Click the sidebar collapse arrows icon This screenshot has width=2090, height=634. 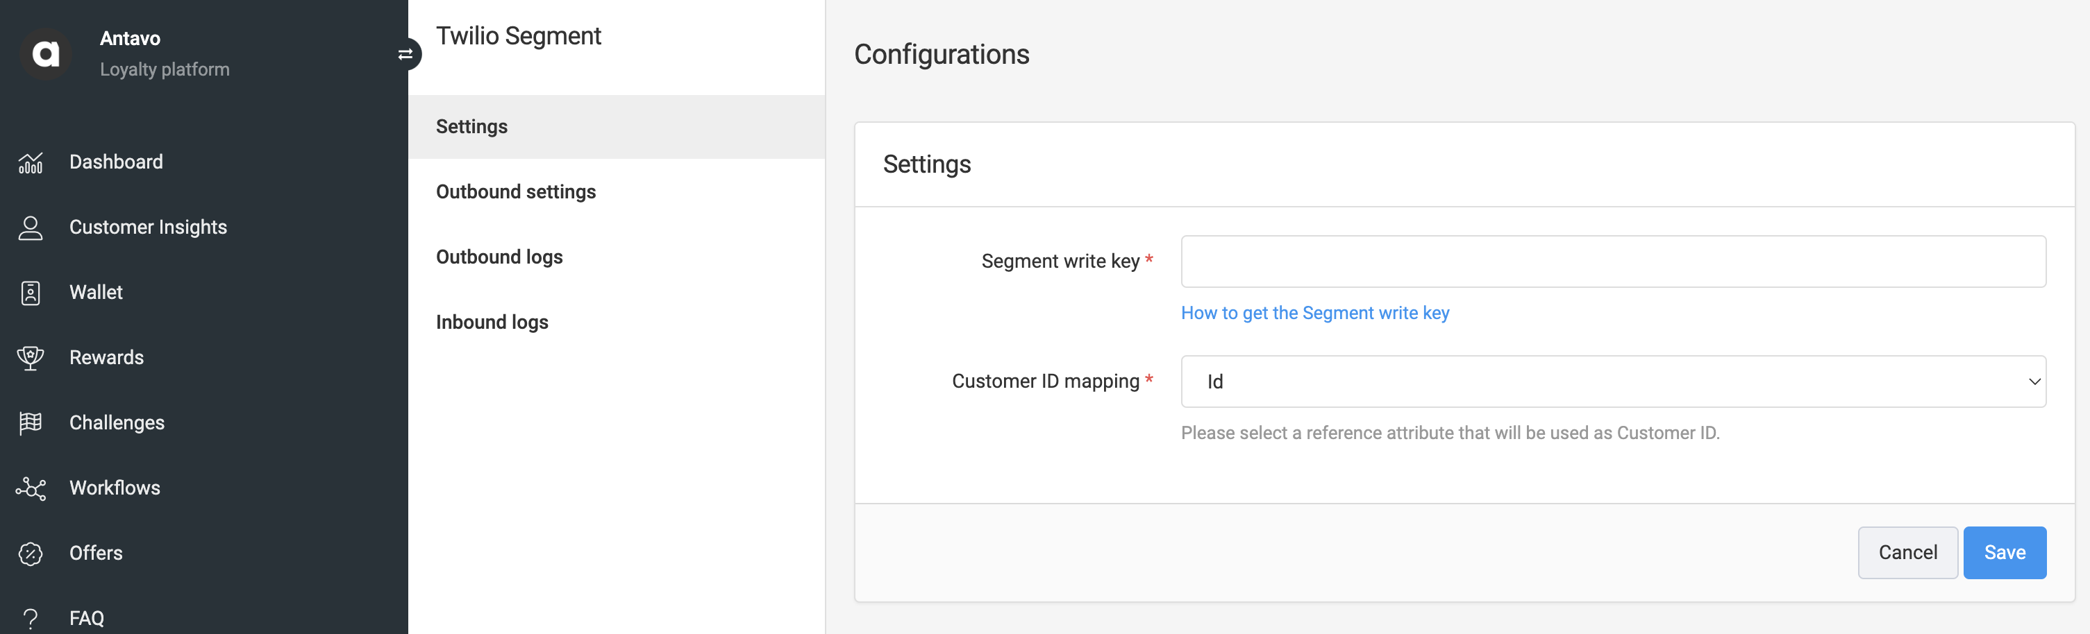(406, 53)
